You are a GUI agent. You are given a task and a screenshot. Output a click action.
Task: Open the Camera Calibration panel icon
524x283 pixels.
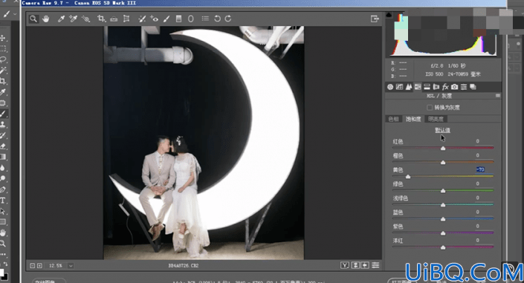454,87
